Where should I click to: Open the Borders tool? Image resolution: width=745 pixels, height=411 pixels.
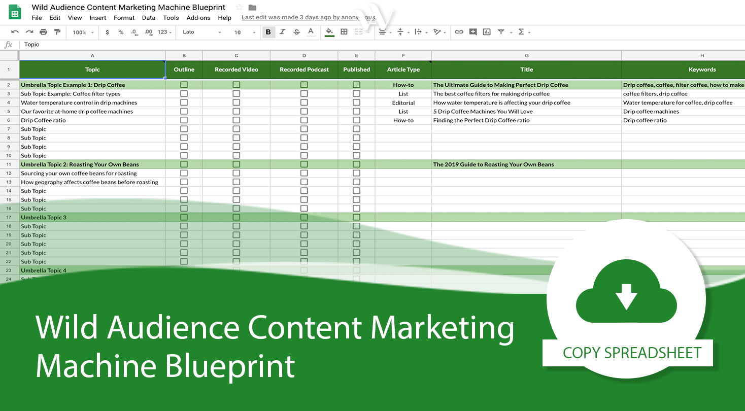pyautogui.click(x=344, y=32)
